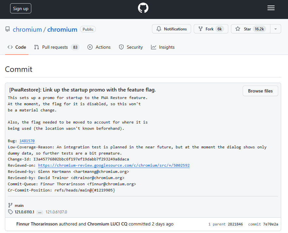288x233 pixels.
Task: Click the Sign up button
Action: point(21,8)
